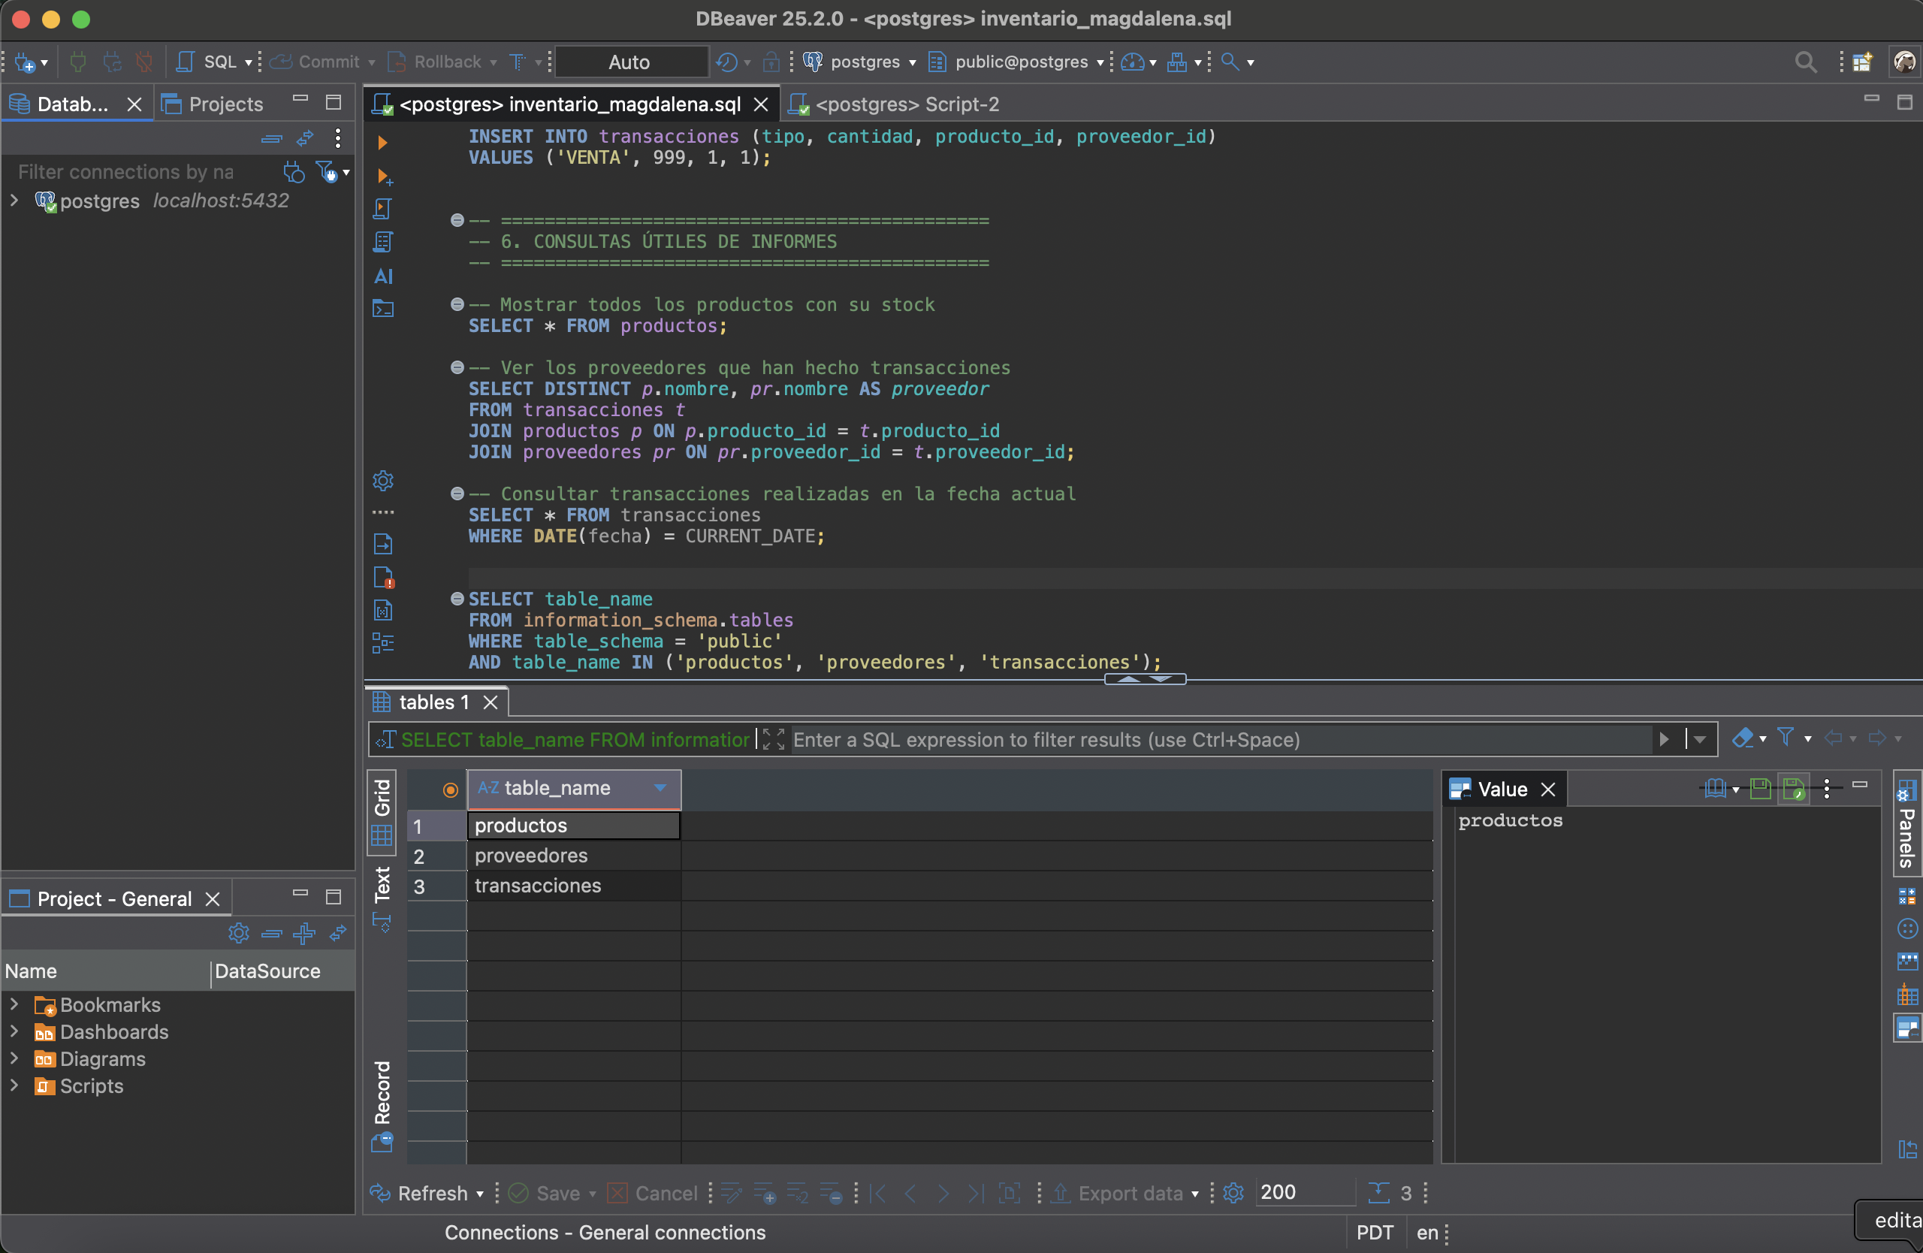Image resolution: width=1923 pixels, height=1253 pixels.
Task: Click row count refresh icon beside 3
Action: (1378, 1192)
